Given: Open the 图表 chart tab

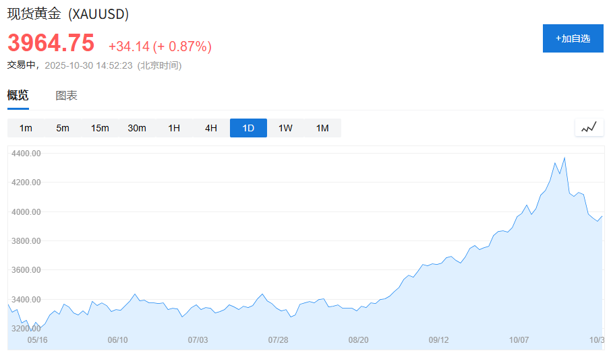Looking at the screenshot, I should point(66,96).
